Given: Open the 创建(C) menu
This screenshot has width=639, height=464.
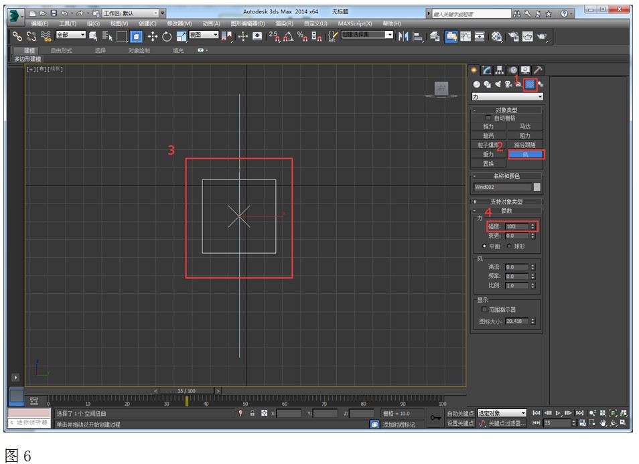Looking at the screenshot, I should (147, 23).
